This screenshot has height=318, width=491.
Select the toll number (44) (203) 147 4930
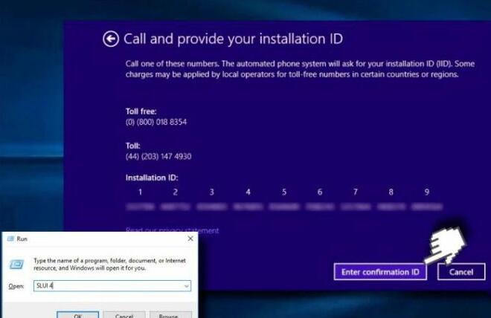click(158, 156)
